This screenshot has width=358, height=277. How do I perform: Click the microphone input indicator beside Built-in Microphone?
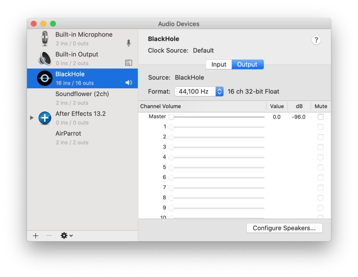click(128, 43)
